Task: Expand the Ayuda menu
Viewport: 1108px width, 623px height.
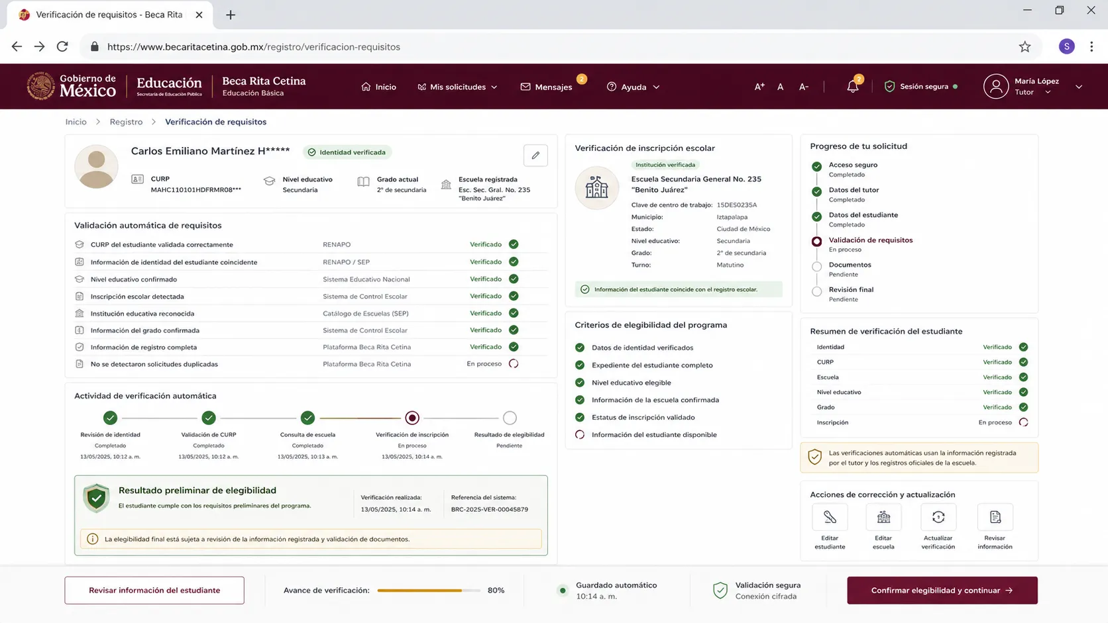Action: click(634, 87)
